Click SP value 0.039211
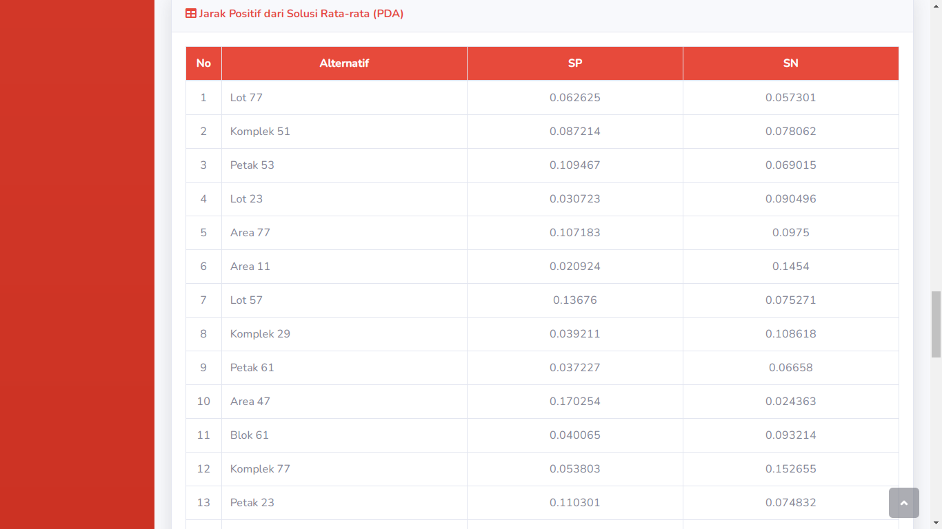The image size is (942, 529). 575,334
